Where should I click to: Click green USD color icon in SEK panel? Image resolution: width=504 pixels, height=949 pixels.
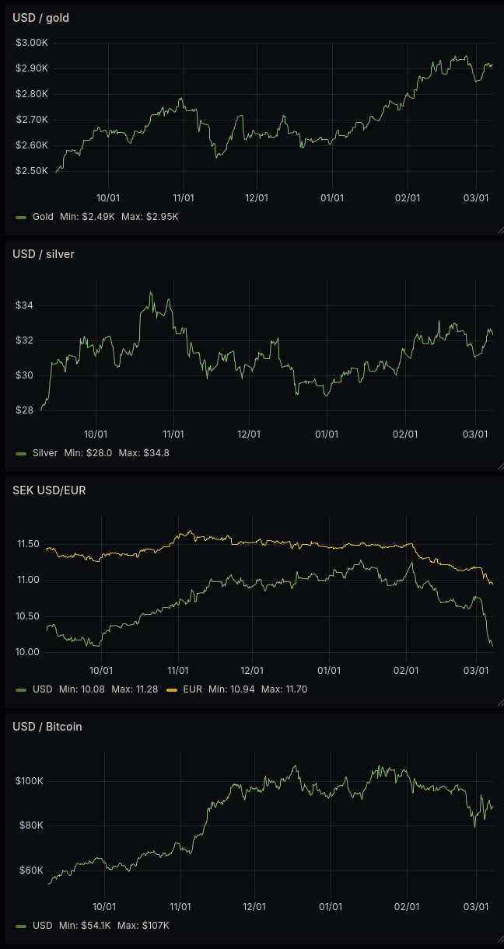pyautogui.click(x=21, y=689)
